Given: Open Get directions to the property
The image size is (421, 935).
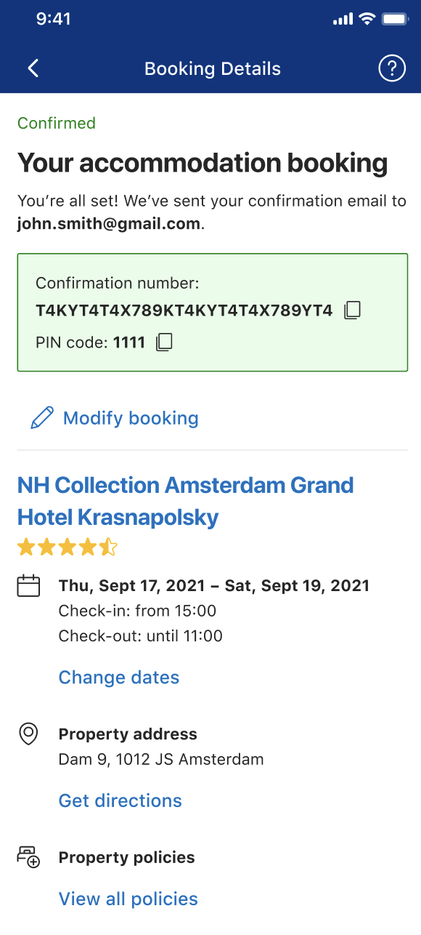Looking at the screenshot, I should pyautogui.click(x=120, y=800).
